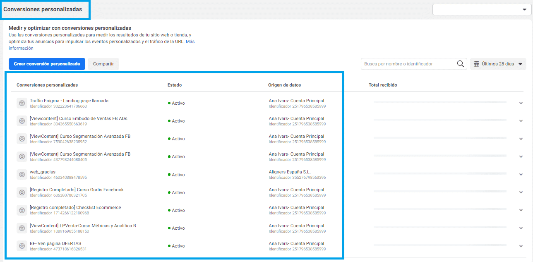Open the empty account selector dropdown
Image resolution: width=533 pixels, height=262 pixels.
[x=481, y=10]
